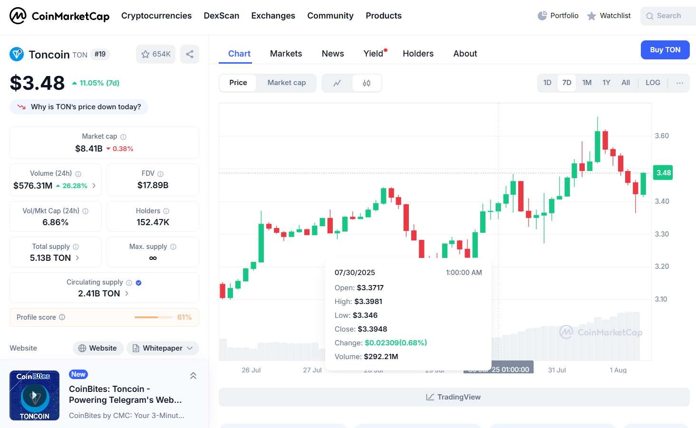Open the chart more-options ellipsis
The height and width of the screenshot is (428, 696).
point(680,83)
